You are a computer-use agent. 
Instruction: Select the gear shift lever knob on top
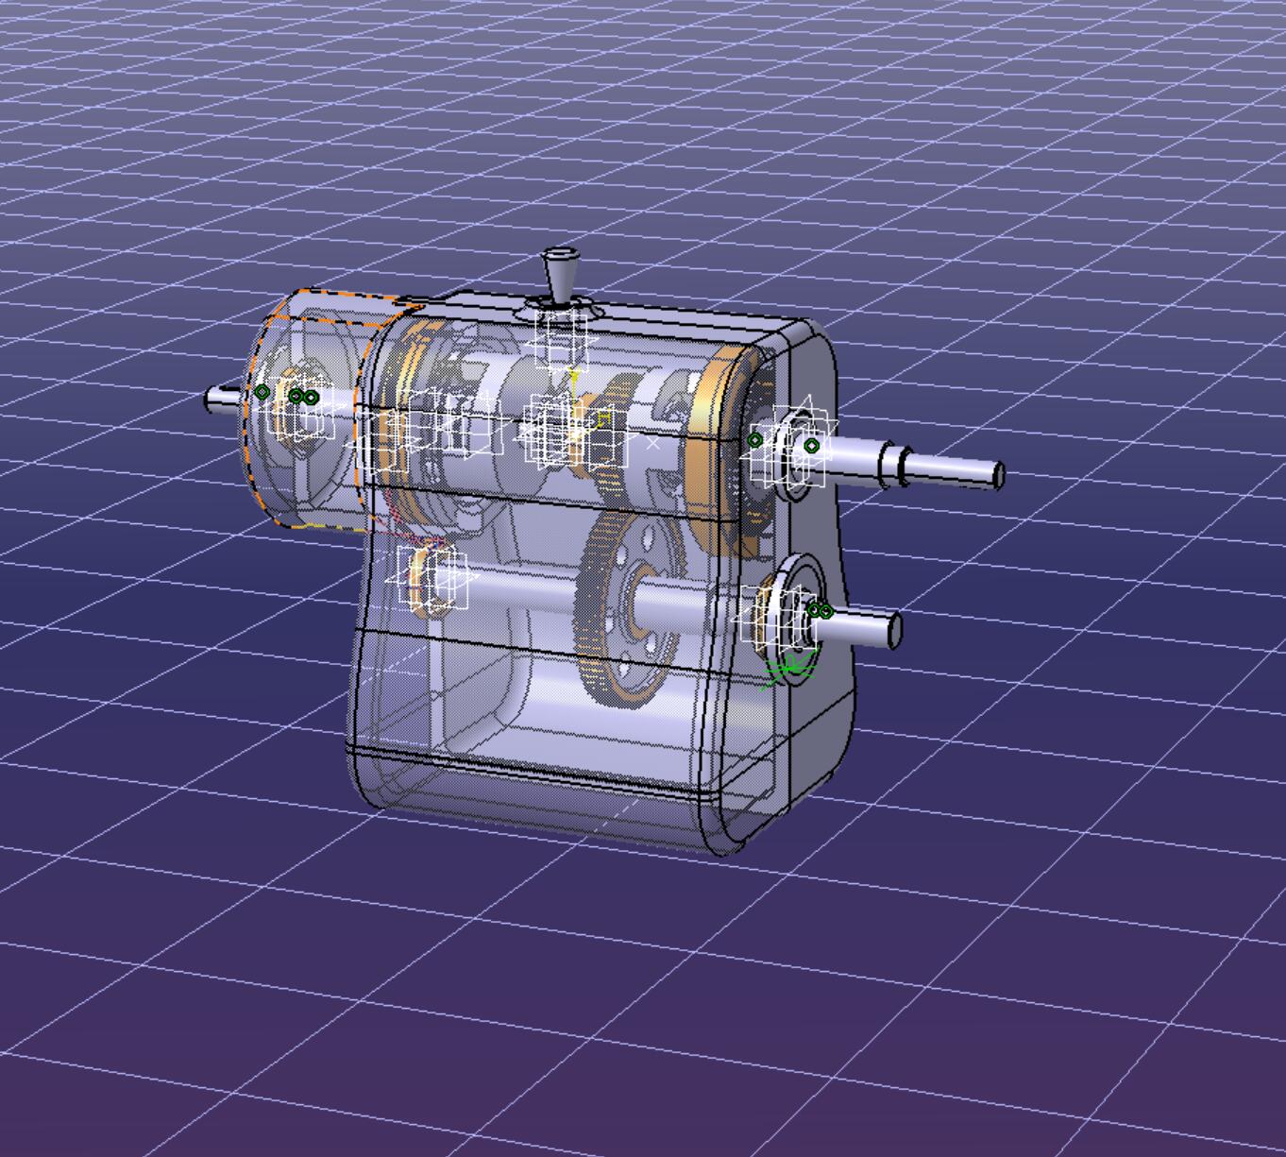coord(561,275)
